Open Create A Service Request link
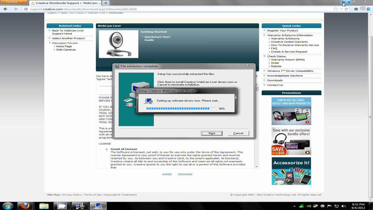373x210 pixels. pos(289,52)
